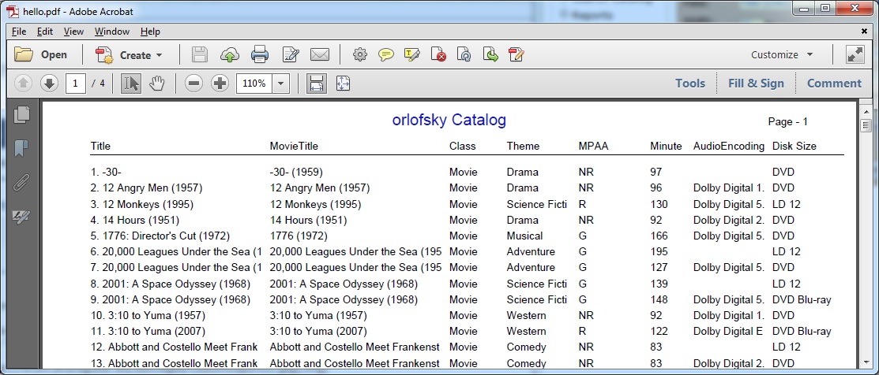Click the 'Dolby Digital E' audio cell
Viewport: 879px width, 375px height.
click(x=728, y=332)
